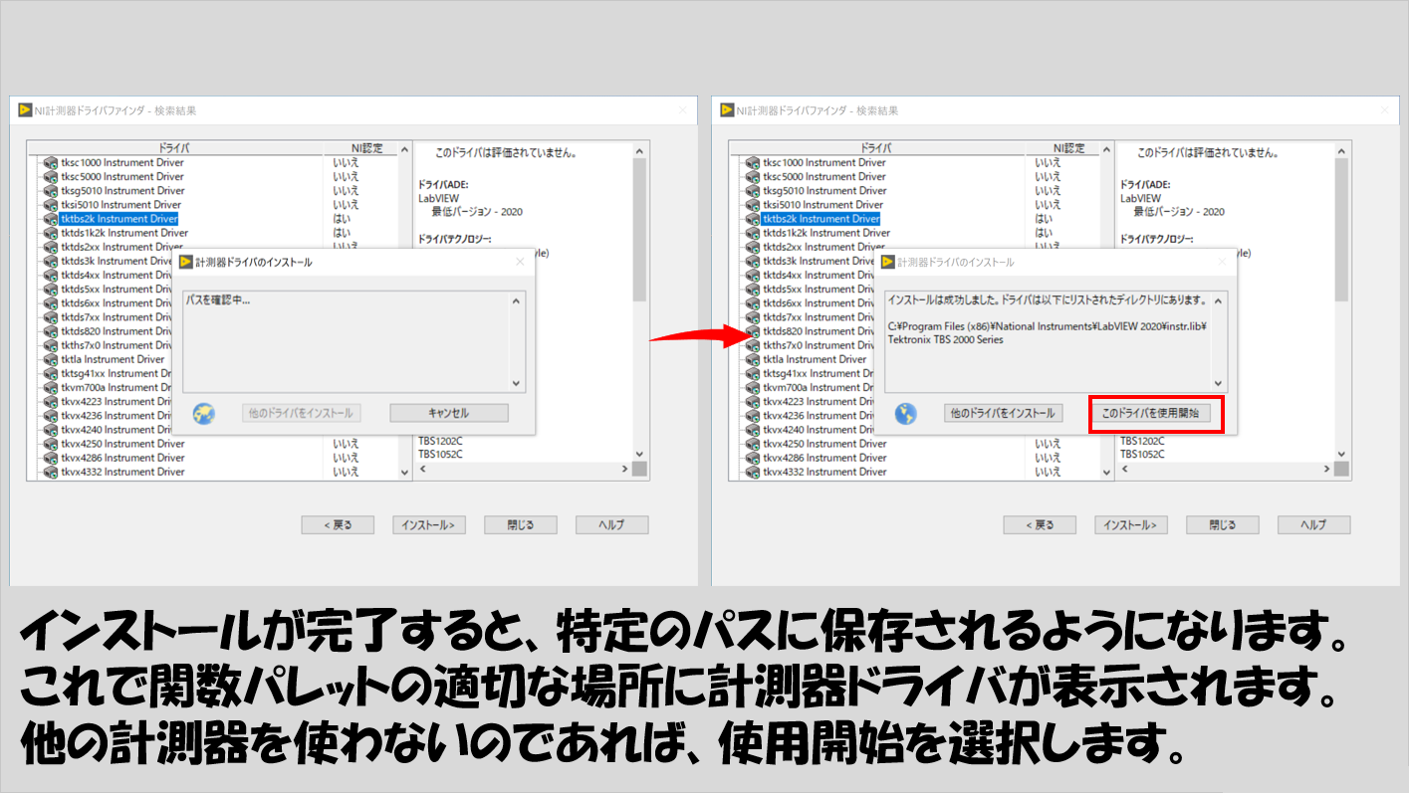Select tksc5000 Instrument Driver in left window
Screen dimensions: 1409x793
[x=122, y=176]
